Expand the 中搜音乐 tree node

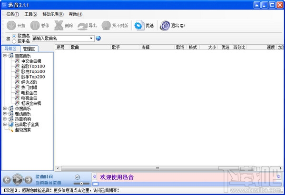click(x=5, y=108)
